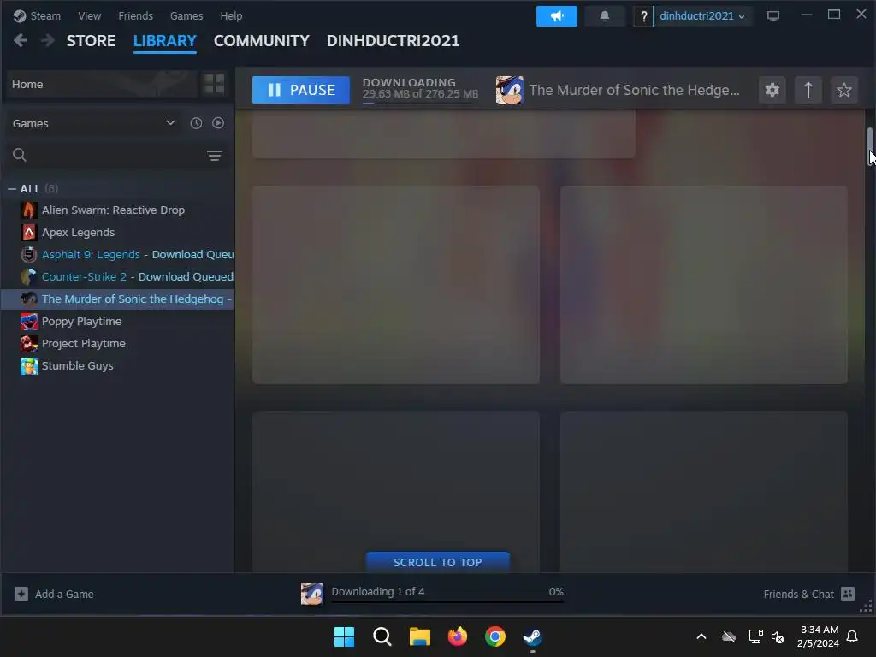Click the network status tray icon
This screenshot has width=876, height=657.
755,636
